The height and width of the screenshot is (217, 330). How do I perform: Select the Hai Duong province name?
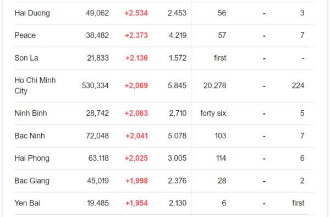(x=32, y=13)
